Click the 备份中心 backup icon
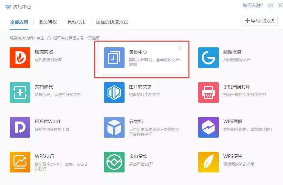The image size is (283, 185). pyautogui.click(x=114, y=58)
